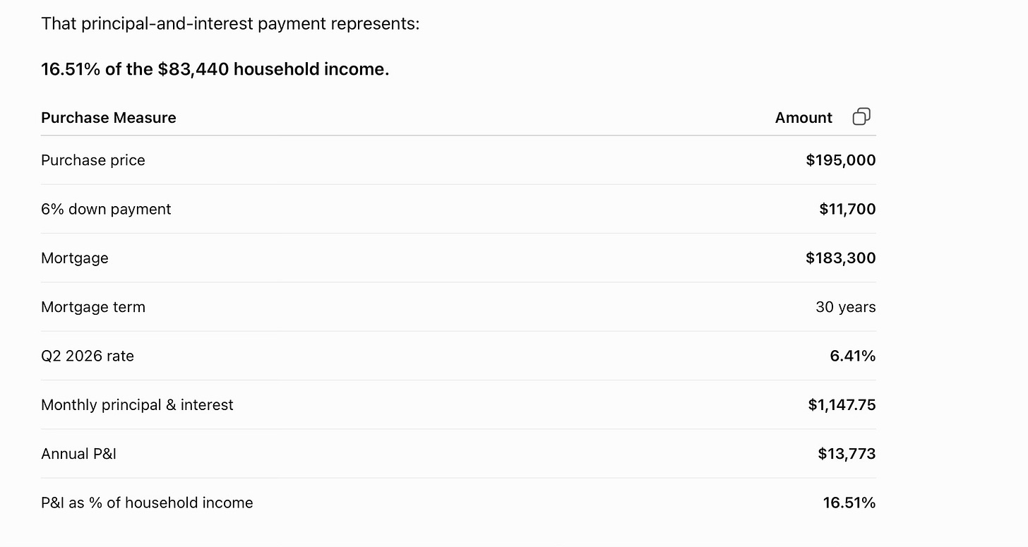Select the Annual P&I row label
The image size is (1028, 547).
pos(78,454)
